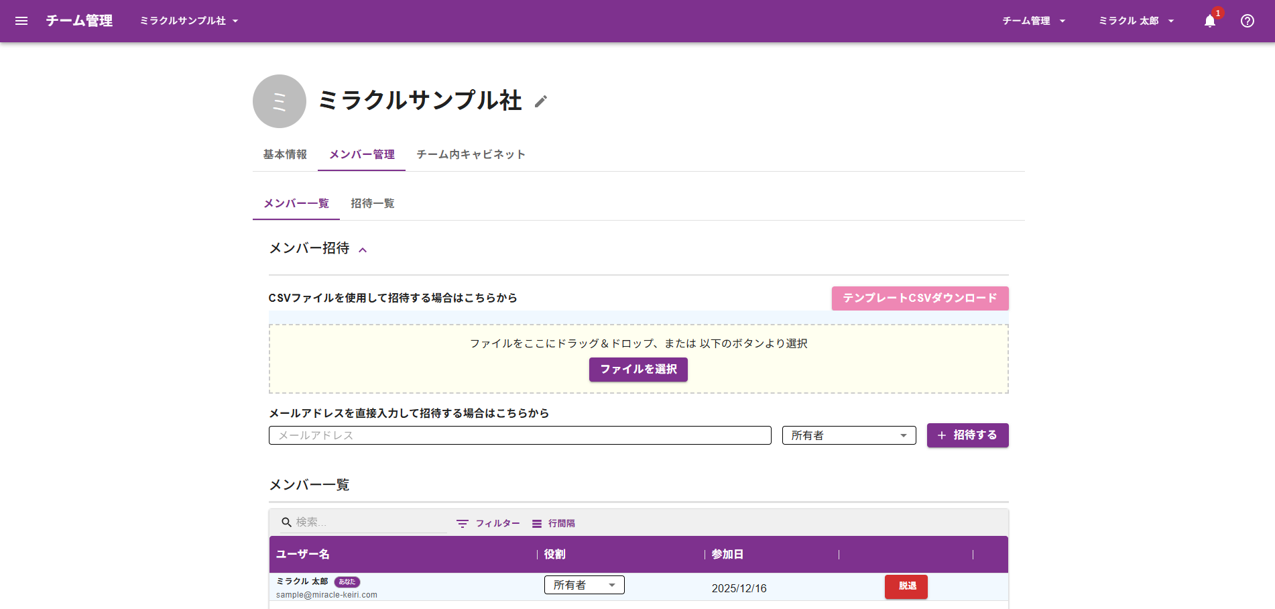Open the help question mark icon
This screenshot has width=1275, height=609.
click(1247, 21)
